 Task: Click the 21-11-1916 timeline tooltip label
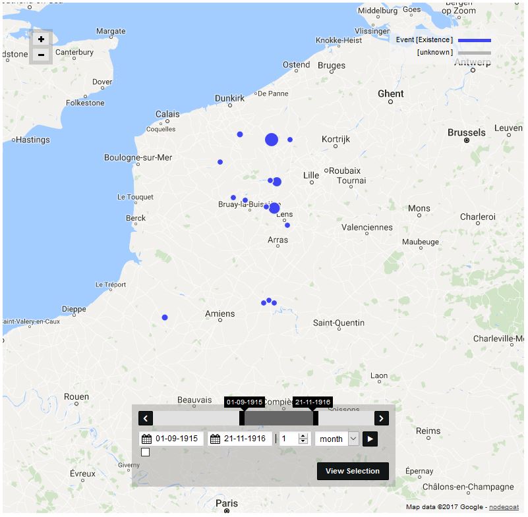pos(312,402)
